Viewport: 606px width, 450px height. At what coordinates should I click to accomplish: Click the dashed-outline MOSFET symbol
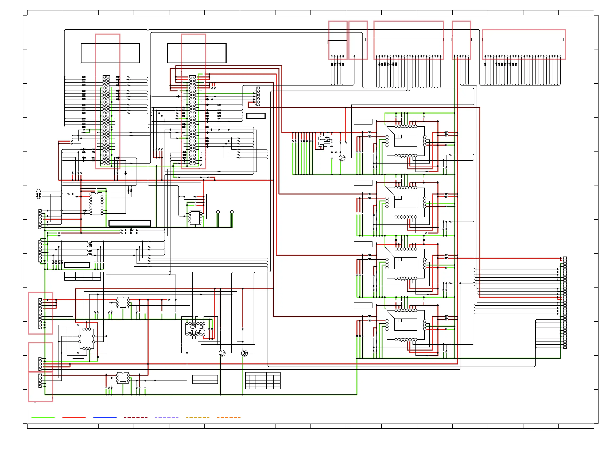326,140
